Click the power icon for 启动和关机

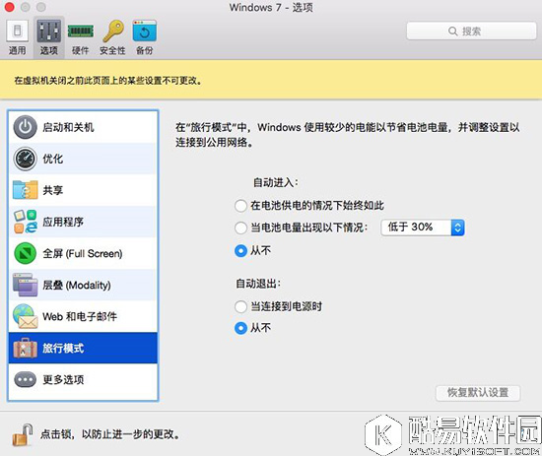click(25, 127)
